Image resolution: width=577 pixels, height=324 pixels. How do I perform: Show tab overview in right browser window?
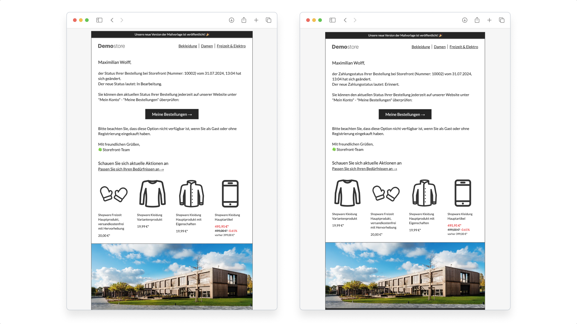(x=502, y=20)
